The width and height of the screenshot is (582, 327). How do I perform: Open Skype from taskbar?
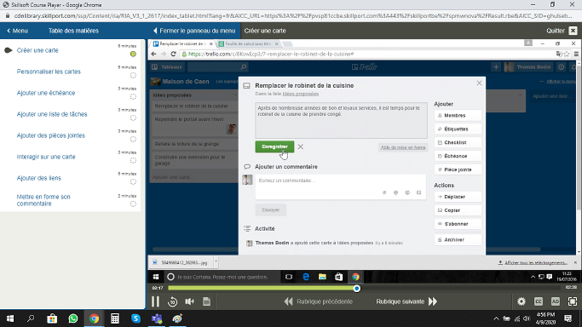coord(136,318)
